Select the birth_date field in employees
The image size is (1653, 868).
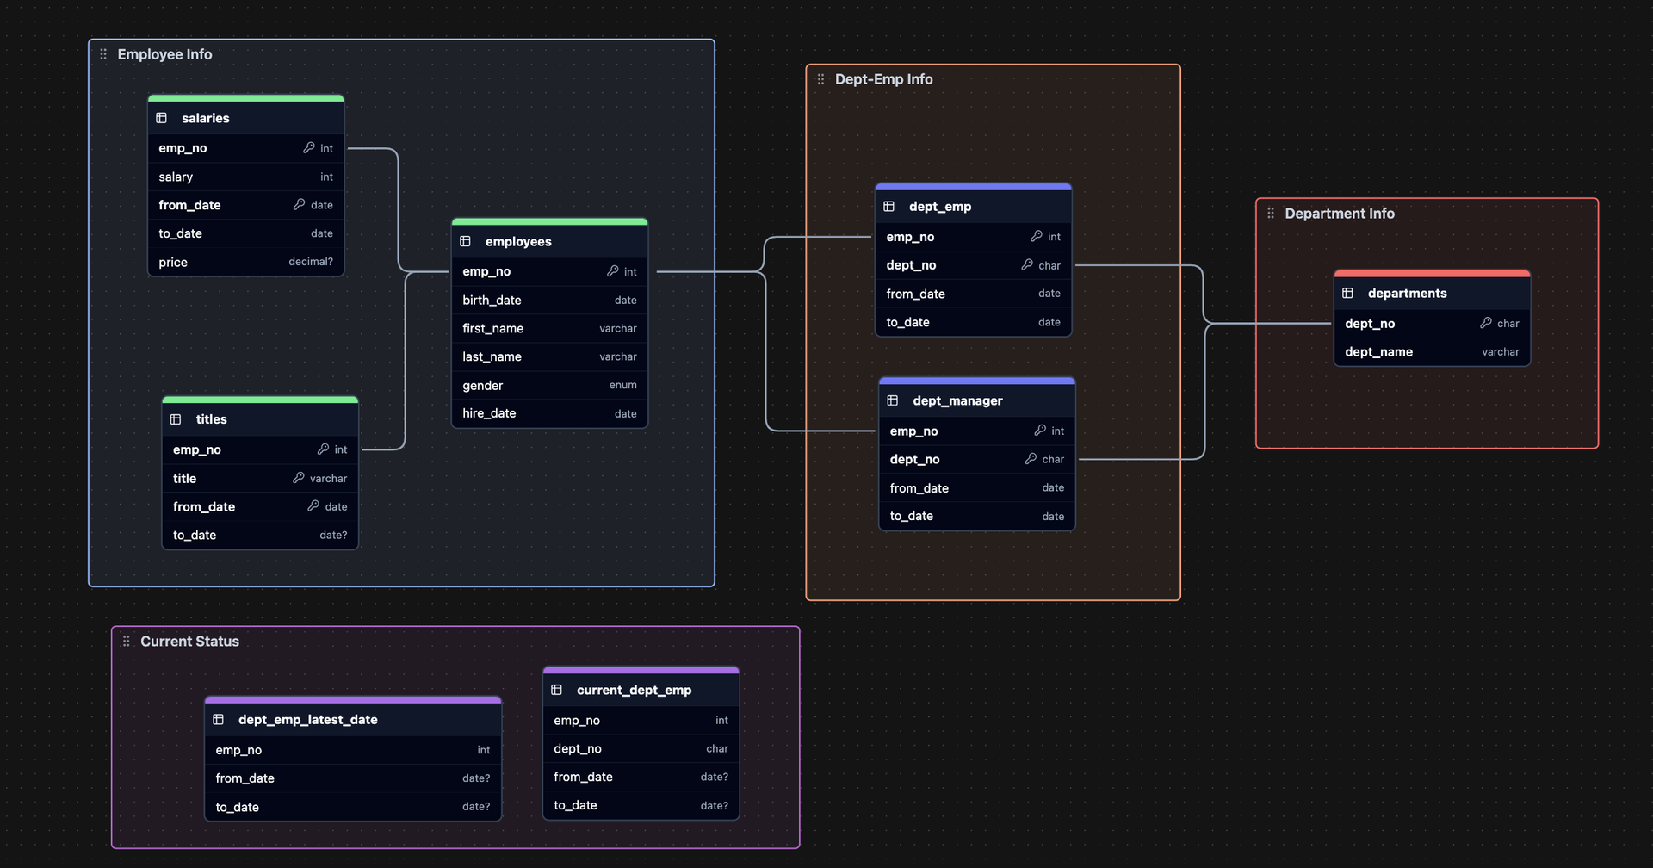click(549, 300)
